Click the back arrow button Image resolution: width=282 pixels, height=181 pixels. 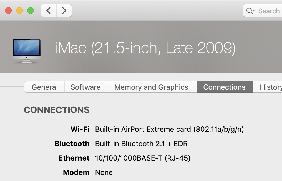[x=49, y=11]
